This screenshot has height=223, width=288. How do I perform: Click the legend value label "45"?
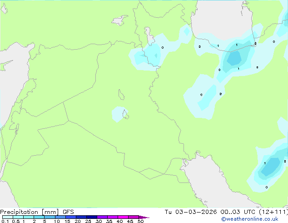pos(130,221)
